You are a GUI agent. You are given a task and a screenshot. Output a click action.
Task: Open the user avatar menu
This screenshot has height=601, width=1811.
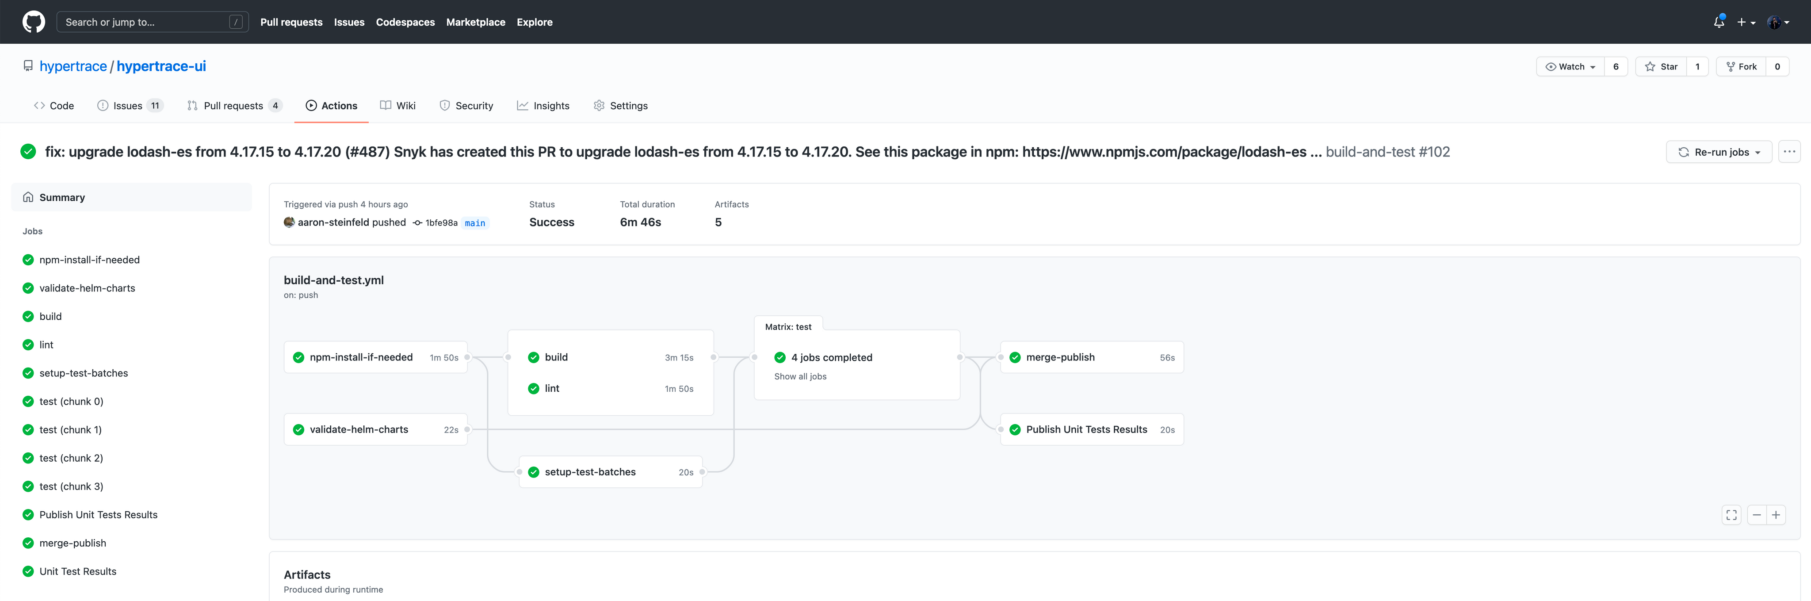[x=1778, y=23]
